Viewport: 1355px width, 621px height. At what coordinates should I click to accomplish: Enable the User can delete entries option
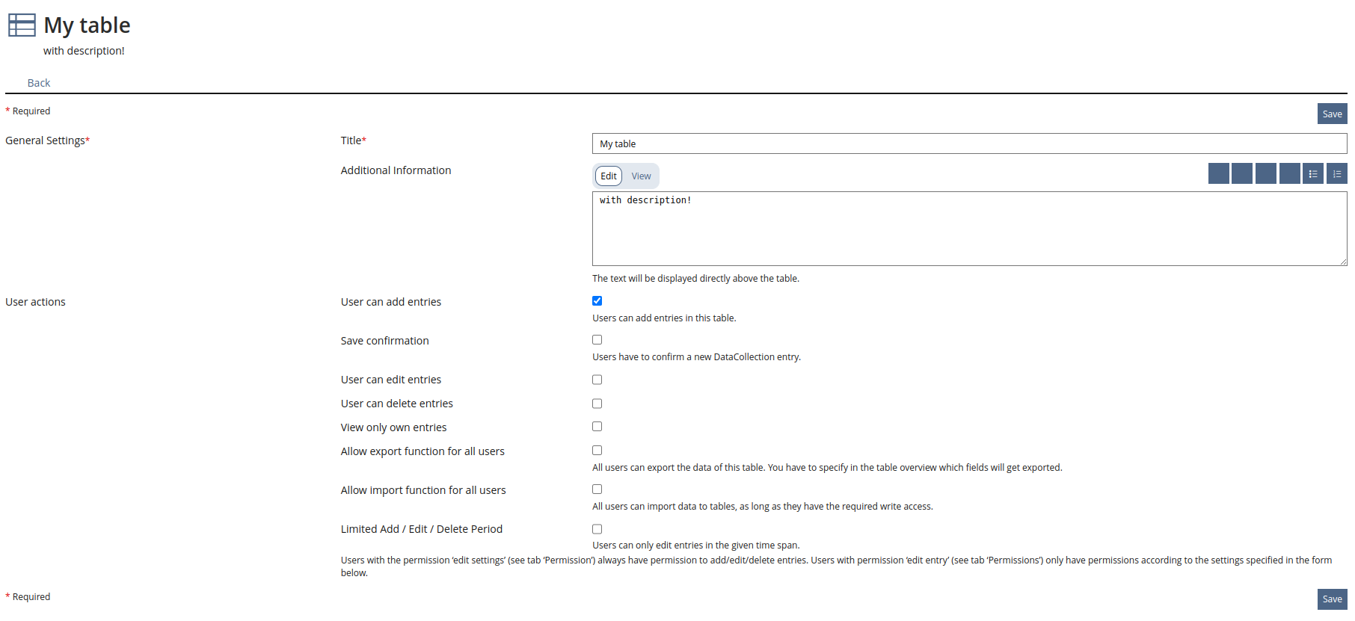[597, 404]
